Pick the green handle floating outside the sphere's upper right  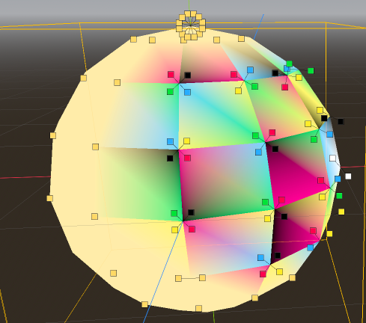(x=311, y=71)
